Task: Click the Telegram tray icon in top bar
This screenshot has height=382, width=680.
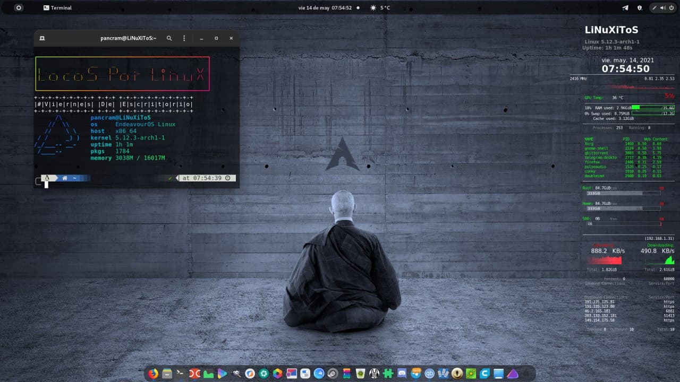Action: tap(625, 8)
